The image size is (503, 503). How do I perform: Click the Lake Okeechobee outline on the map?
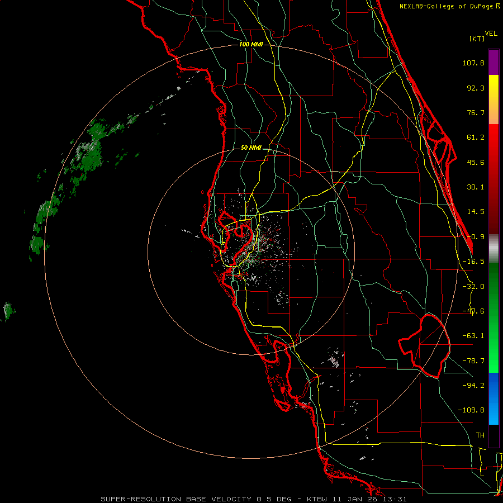[424, 345]
